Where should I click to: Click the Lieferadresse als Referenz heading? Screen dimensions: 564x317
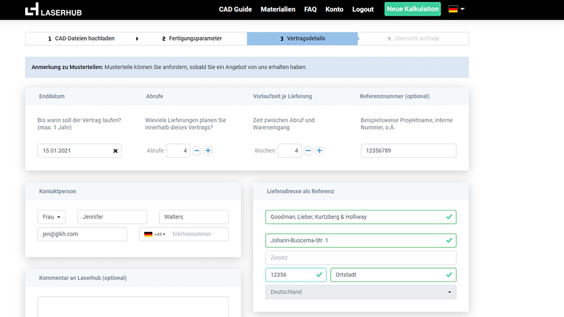[x=300, y=191]
